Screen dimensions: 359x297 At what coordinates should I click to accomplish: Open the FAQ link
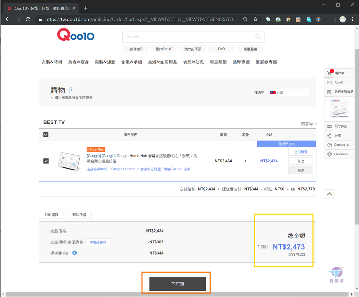pyautogui.click(x=222, y=49)
